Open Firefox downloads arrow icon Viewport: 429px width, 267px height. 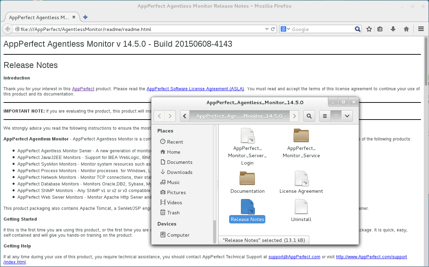click(393, 29)
